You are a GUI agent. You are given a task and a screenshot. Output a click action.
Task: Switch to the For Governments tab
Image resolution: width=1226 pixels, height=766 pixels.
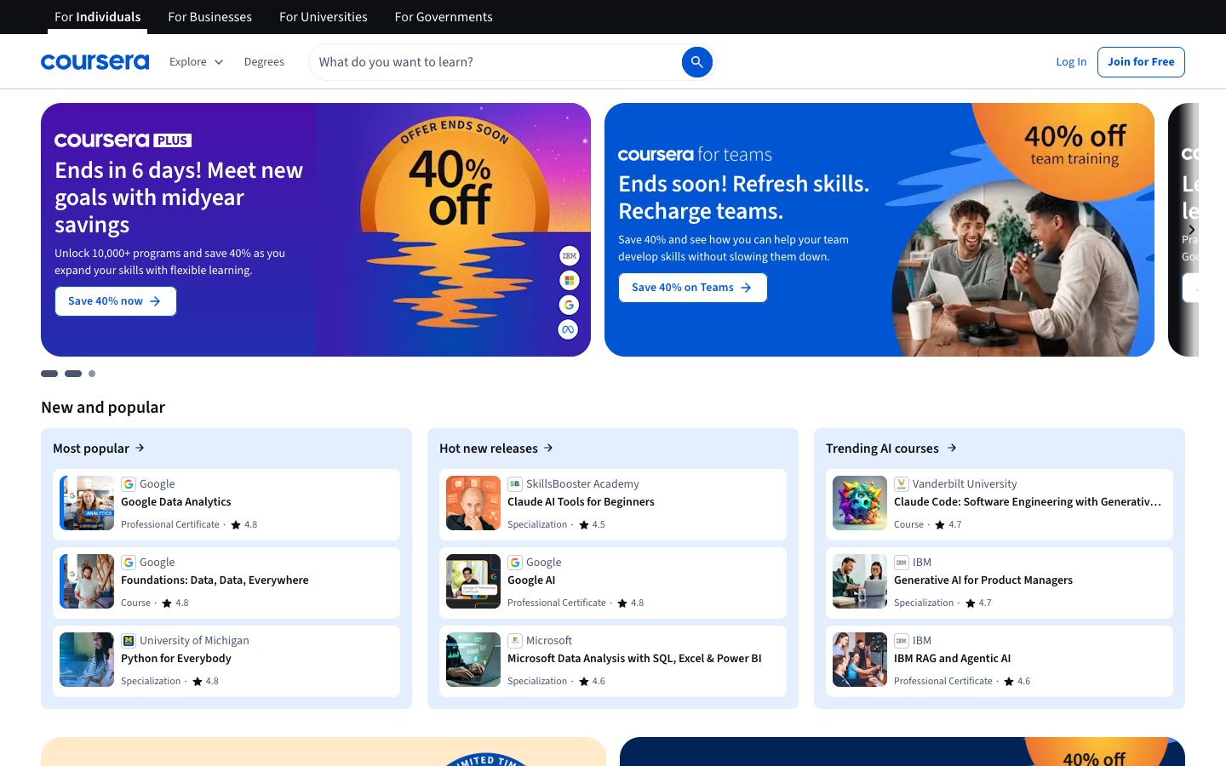pyautogui.click(x=444, y=17)
